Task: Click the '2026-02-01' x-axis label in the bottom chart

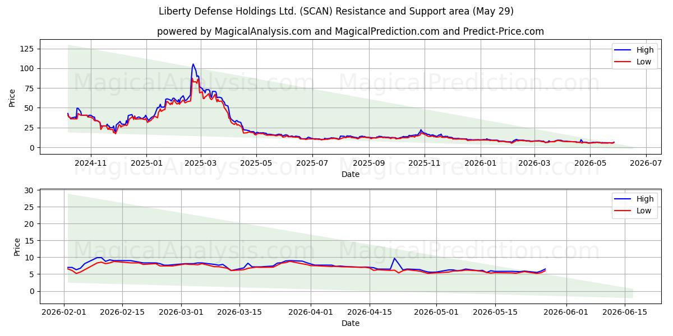Action: [x=64, y=312]
